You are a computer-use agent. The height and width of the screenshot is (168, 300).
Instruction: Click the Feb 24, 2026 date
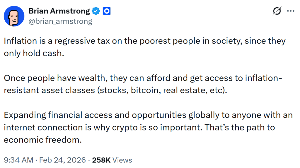63,160
